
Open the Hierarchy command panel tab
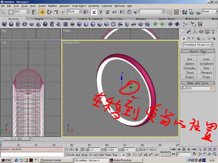(x=195, y=32)
